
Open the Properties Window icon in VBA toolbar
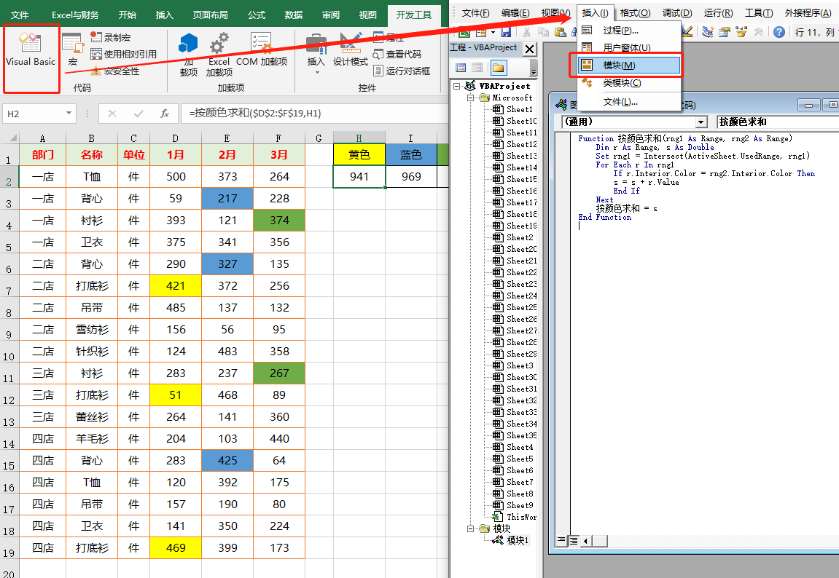725,33
